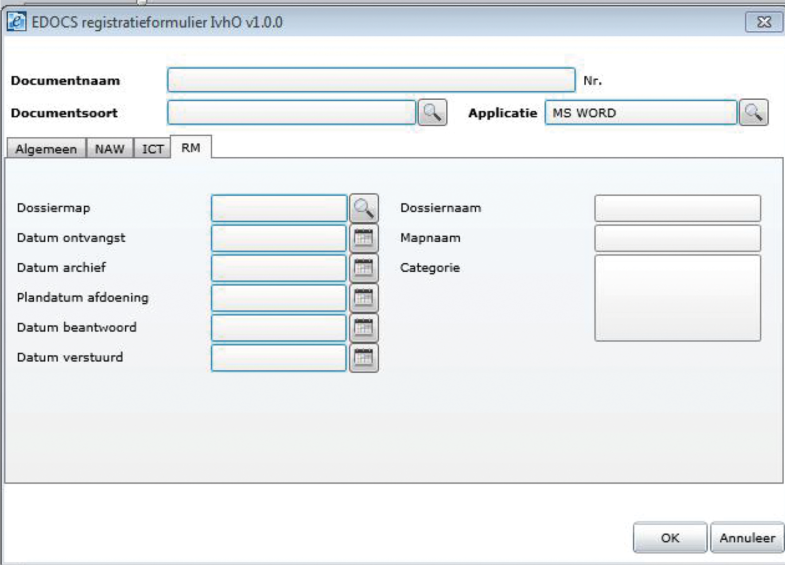This screenshot has width=785, height=565.
Task: Click the Dossiermap search magnifier icon
Action: 364,208
